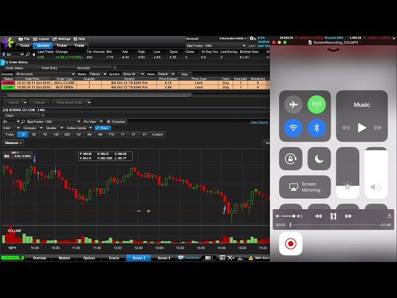The height and width of the screenshot is (298, 397).
Task: Switch to the Tools tab
Action: 25,45
